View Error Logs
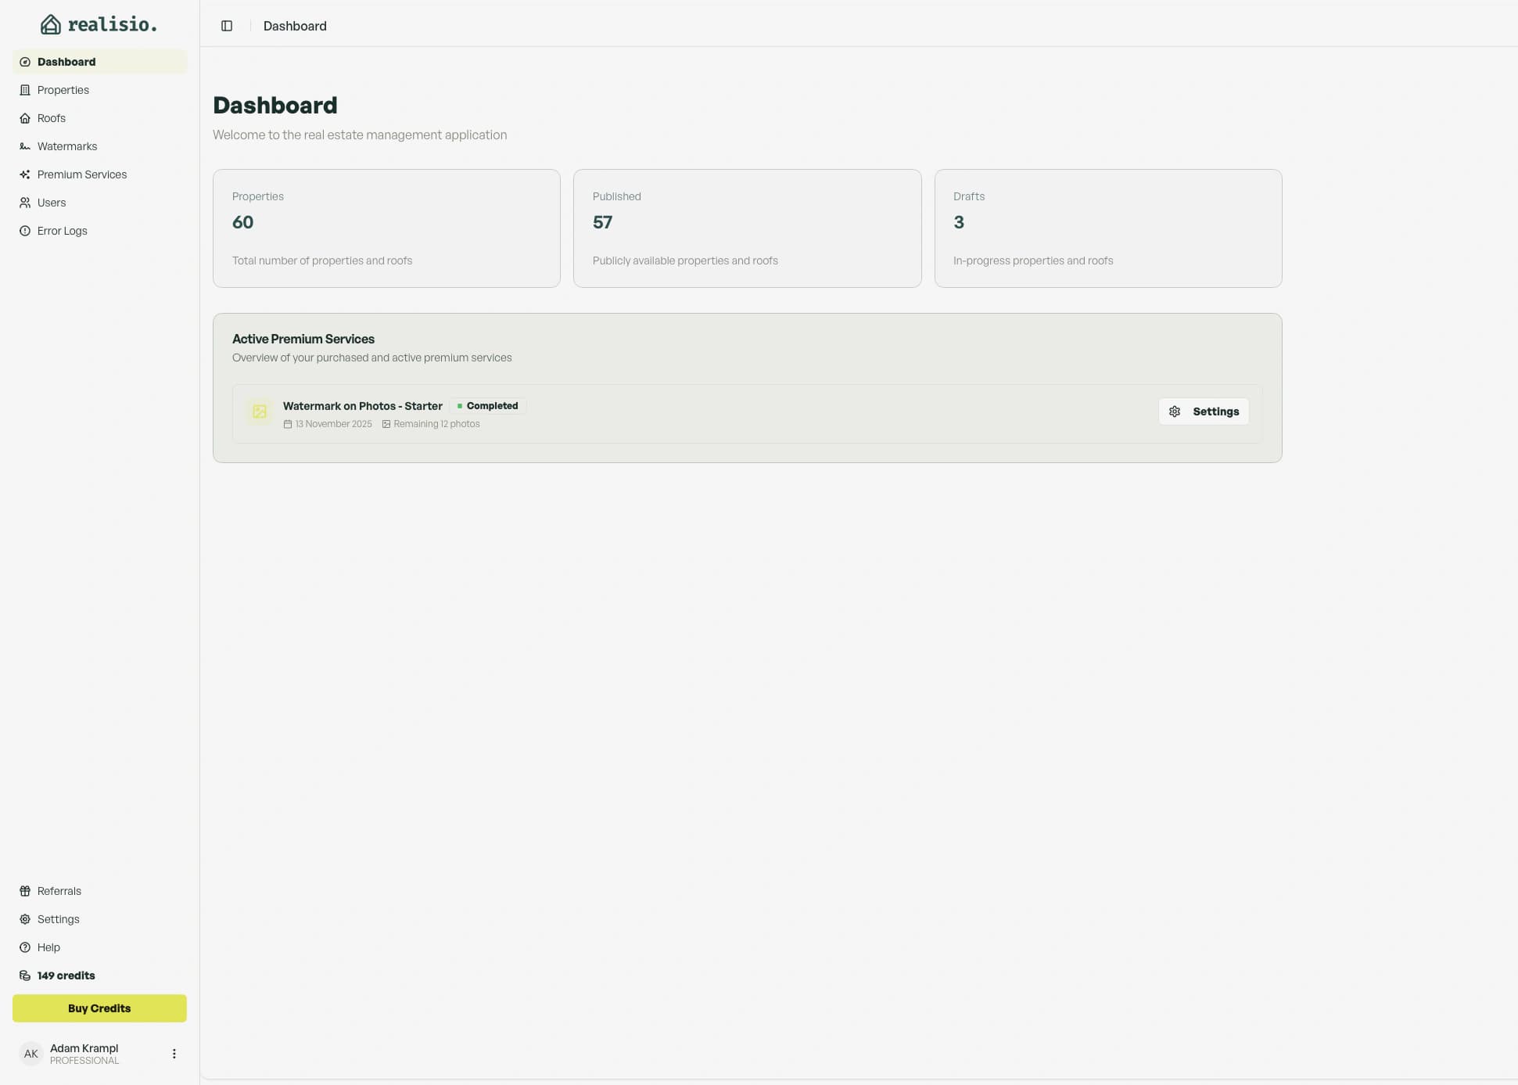Image resolution: width=1518 pixels, height=1085 pixels. (99, 231)
